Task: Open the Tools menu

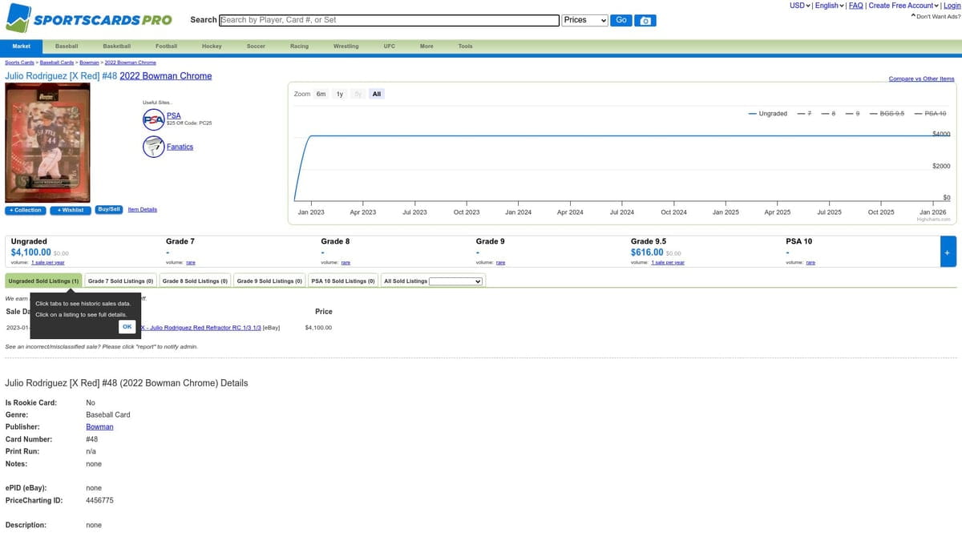Action: [465, 46]
